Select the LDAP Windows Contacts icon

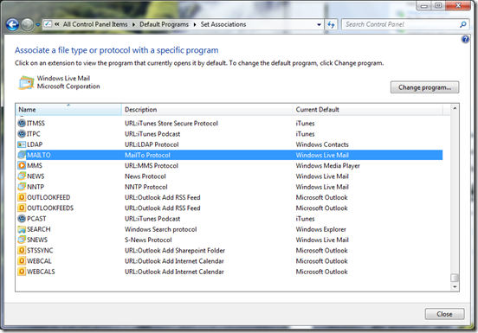(x=22, y=144)
